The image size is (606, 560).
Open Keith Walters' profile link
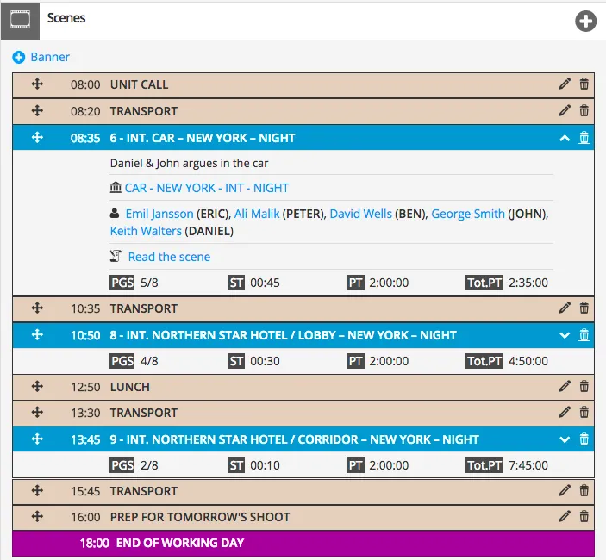[146, 231]
